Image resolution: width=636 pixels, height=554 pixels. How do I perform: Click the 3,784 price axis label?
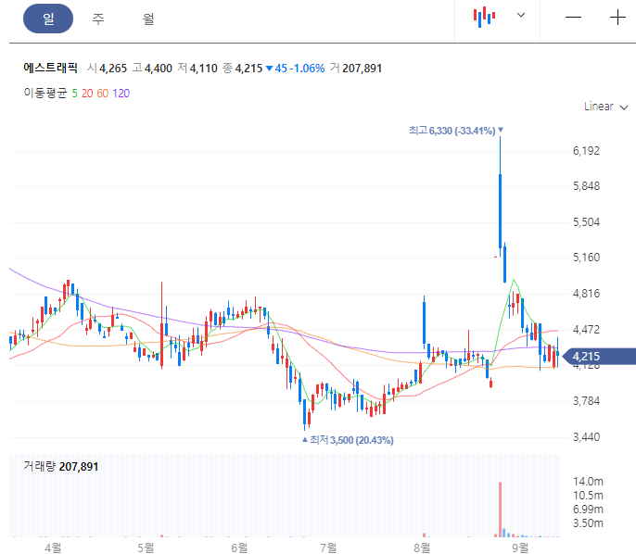[x=586, y=401]
